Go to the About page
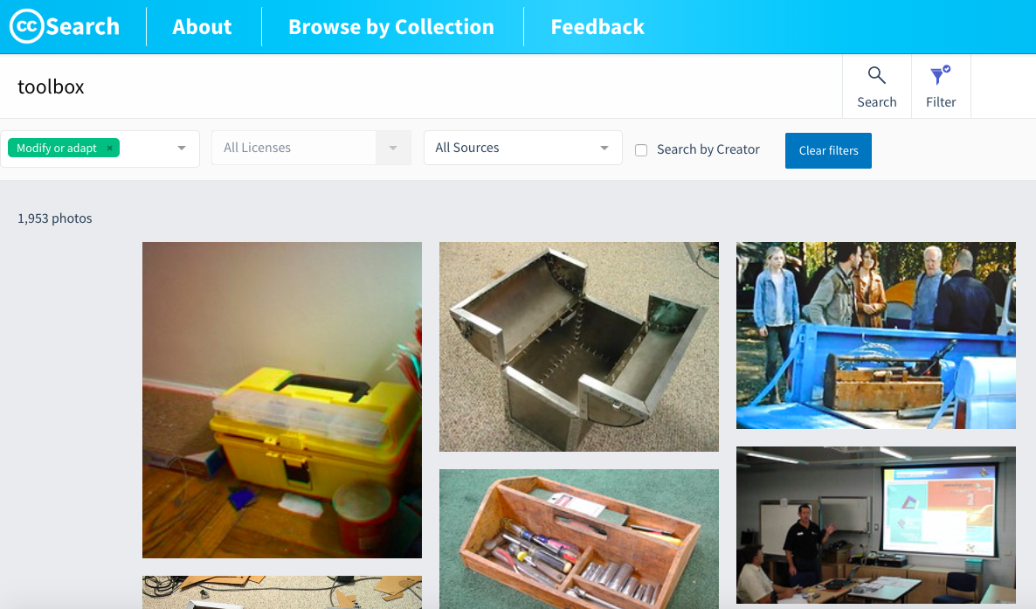 pyautogui.click(x=202, y=26)
